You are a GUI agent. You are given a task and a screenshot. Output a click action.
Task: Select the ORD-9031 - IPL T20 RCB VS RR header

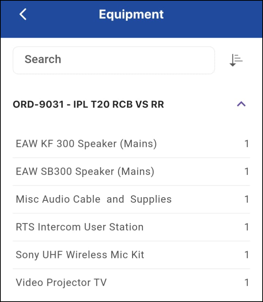(88, 104)
